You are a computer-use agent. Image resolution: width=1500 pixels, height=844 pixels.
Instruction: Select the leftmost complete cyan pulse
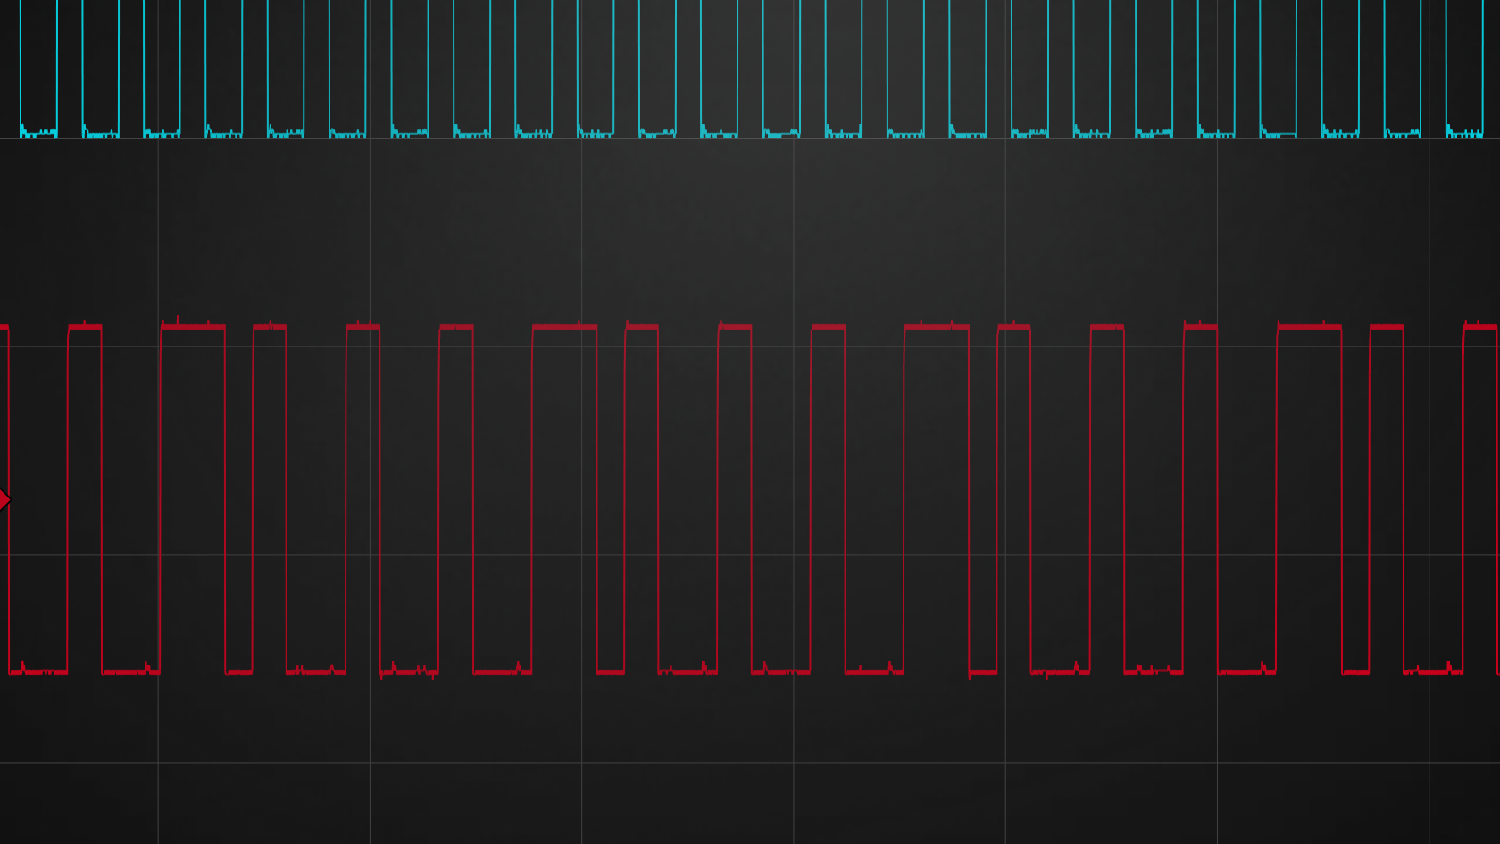38,67
